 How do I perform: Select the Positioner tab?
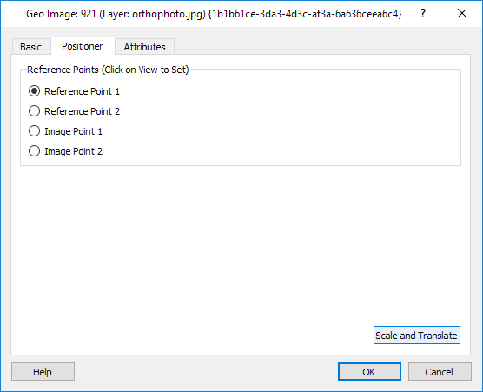point(83,46)
